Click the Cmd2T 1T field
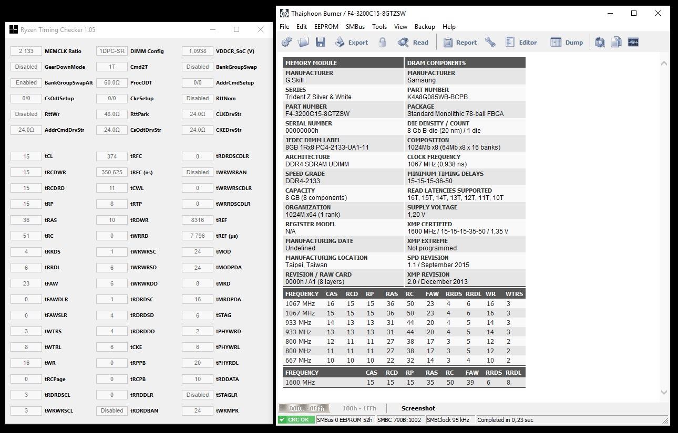The width and height of the screenshot is (678, 433). (112, 67)
